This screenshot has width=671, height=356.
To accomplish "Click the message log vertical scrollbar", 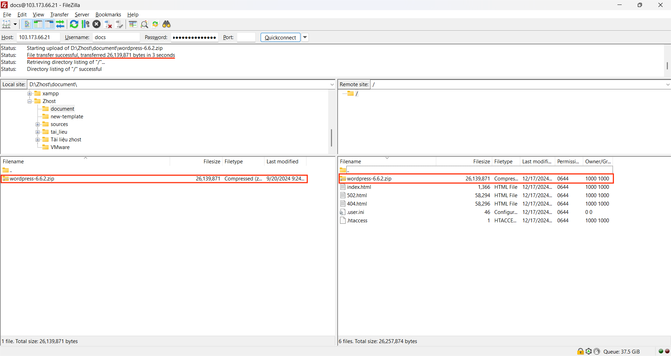I will pyautogui.click(x=667, y=66).
